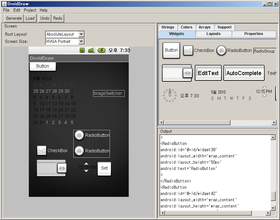Undo the last action
280x220 pixels.
(45, 18)
